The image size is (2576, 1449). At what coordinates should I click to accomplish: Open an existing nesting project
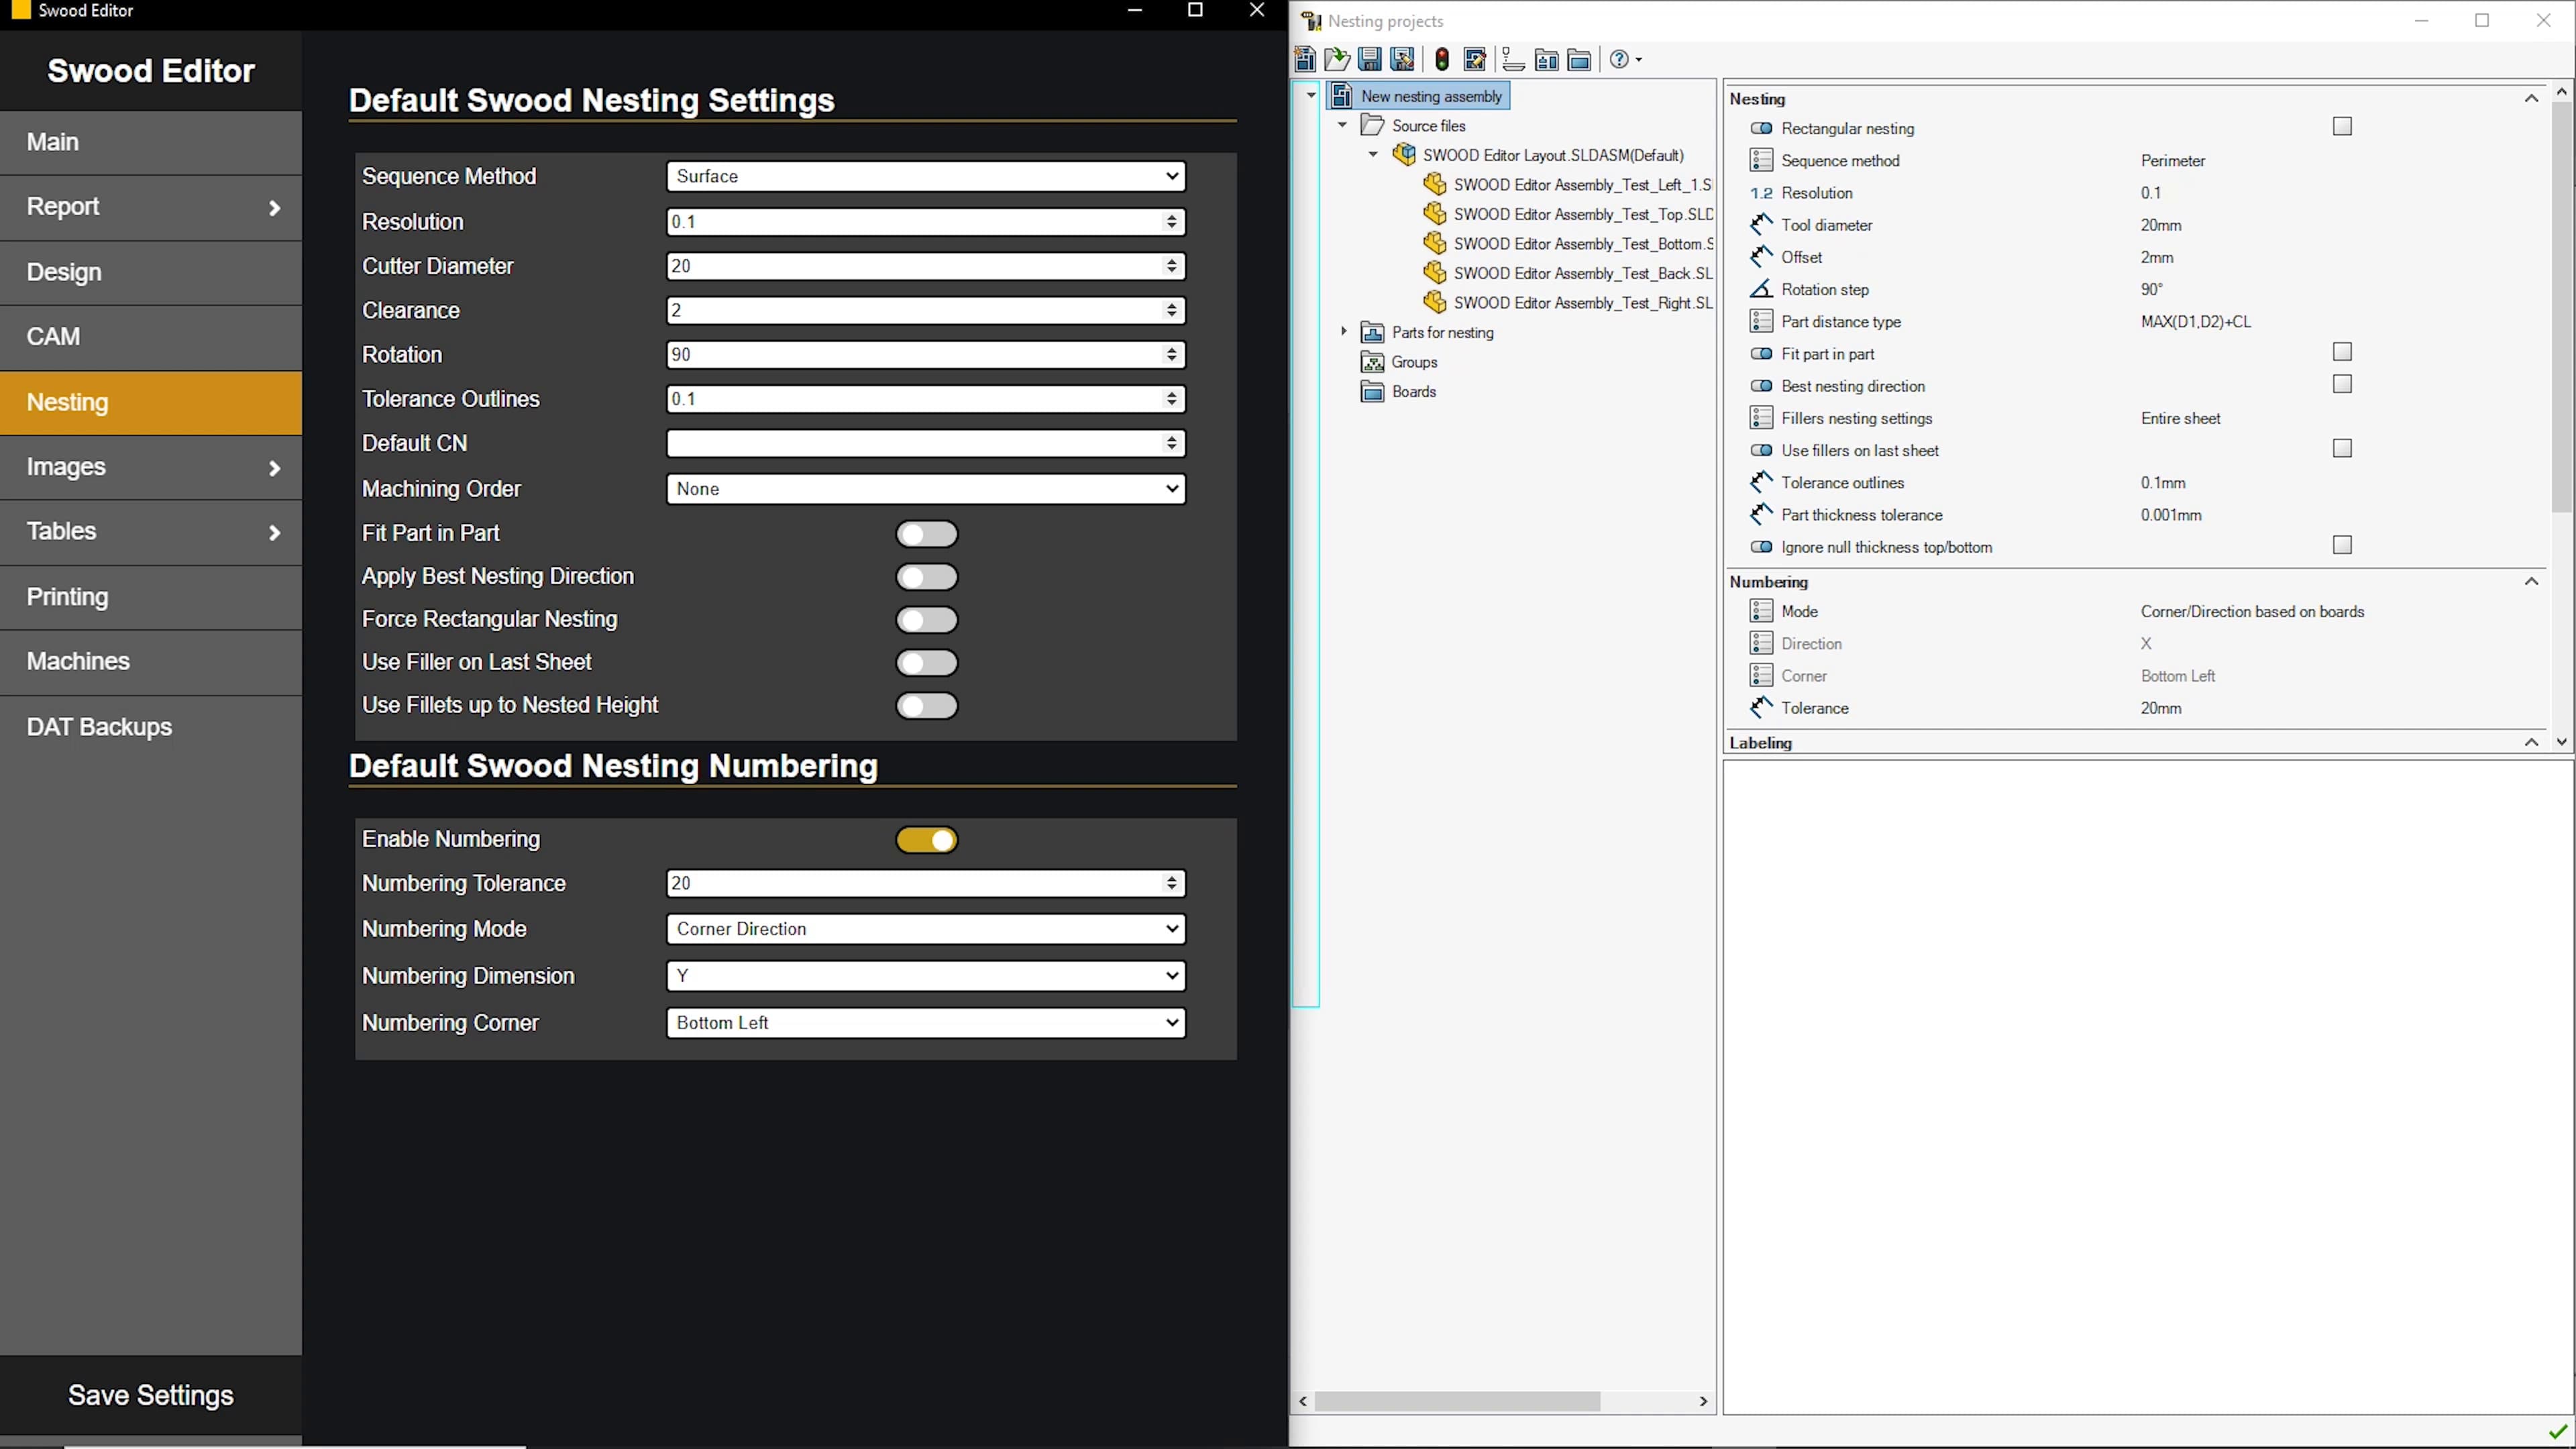pyautogui.click(x=1337, y=59)
